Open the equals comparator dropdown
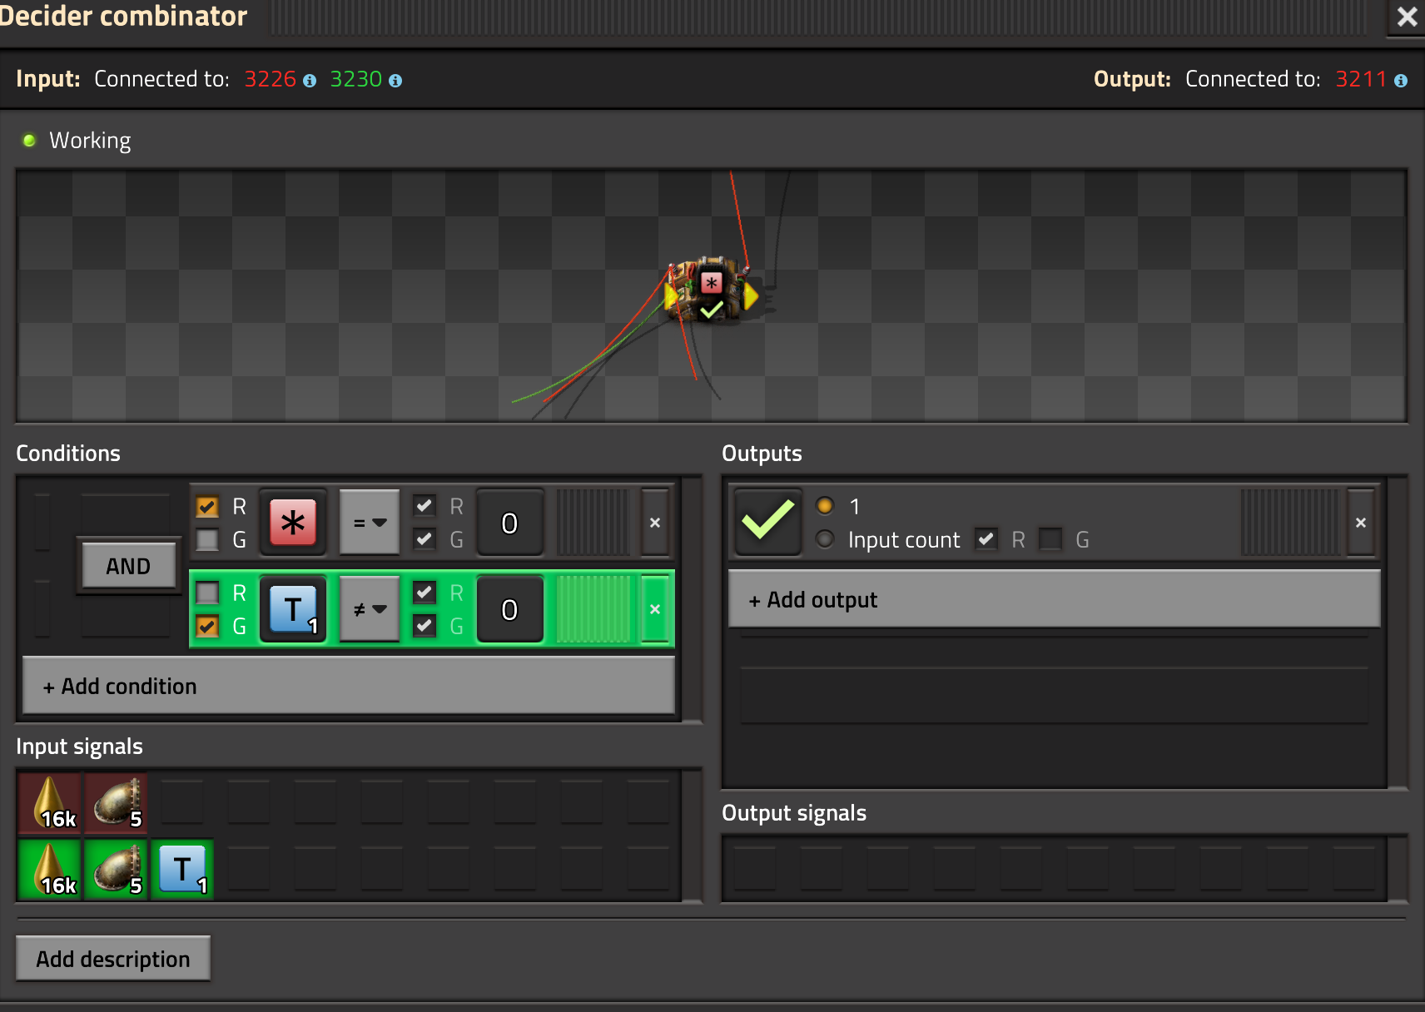Image resolution: width=1425 pixels, height=1012 pixels. (x=370, y=523)
